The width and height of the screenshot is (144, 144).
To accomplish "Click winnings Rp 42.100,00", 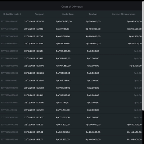I will coord(135,36).
